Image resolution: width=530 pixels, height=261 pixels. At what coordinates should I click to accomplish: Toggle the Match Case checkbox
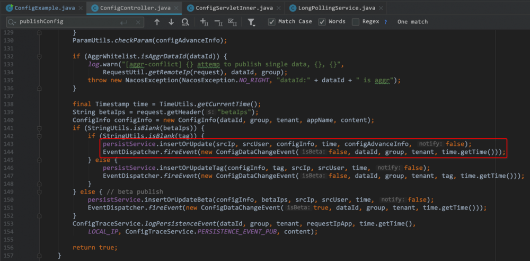click(x=271, y=22)
